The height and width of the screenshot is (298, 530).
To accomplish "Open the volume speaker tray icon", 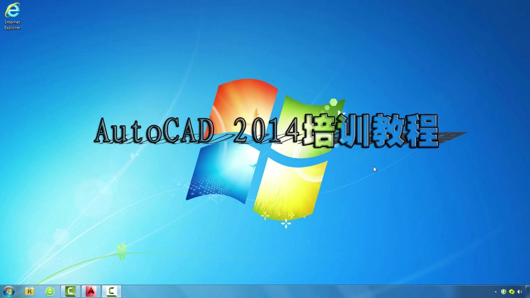I will coord(520,292).
